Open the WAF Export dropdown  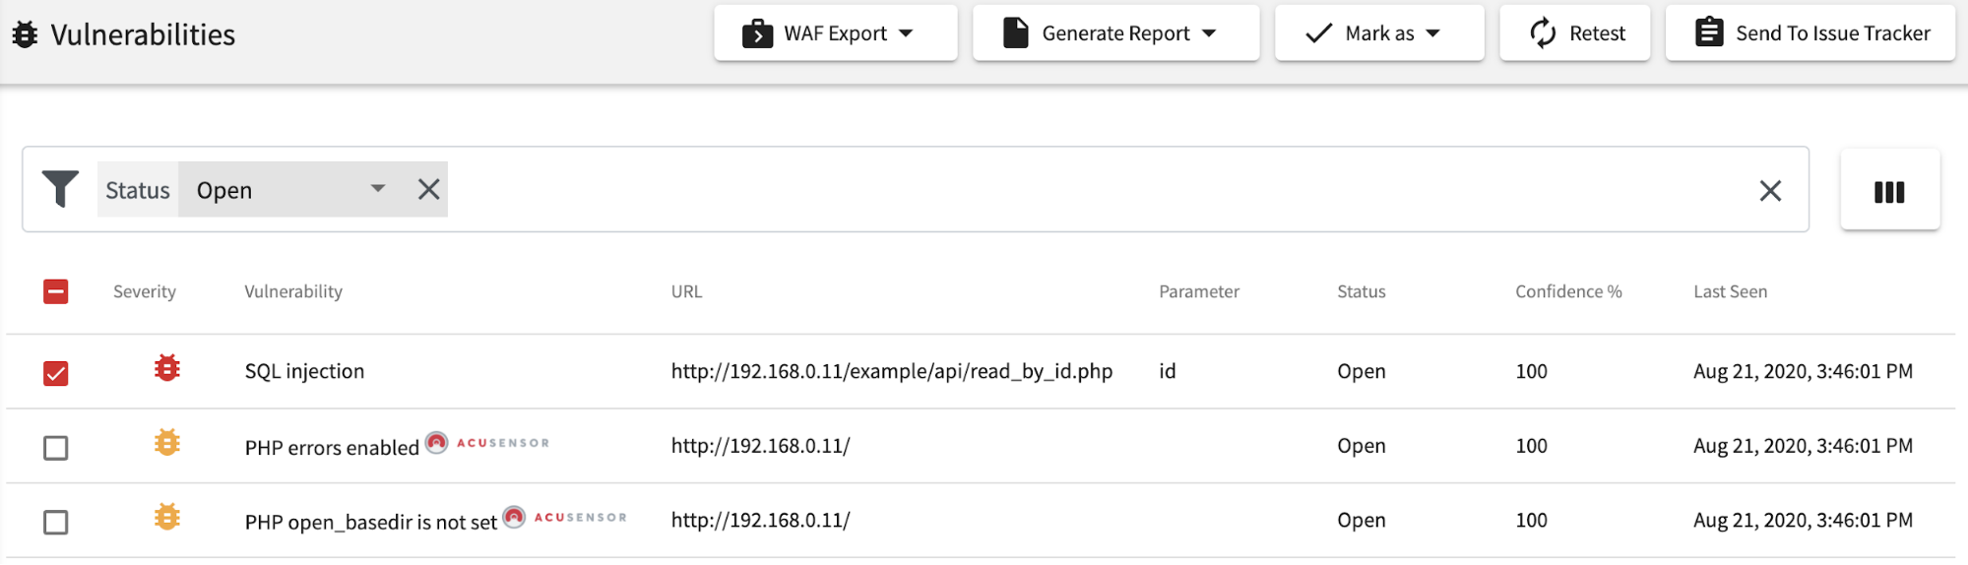click(835, 33)
